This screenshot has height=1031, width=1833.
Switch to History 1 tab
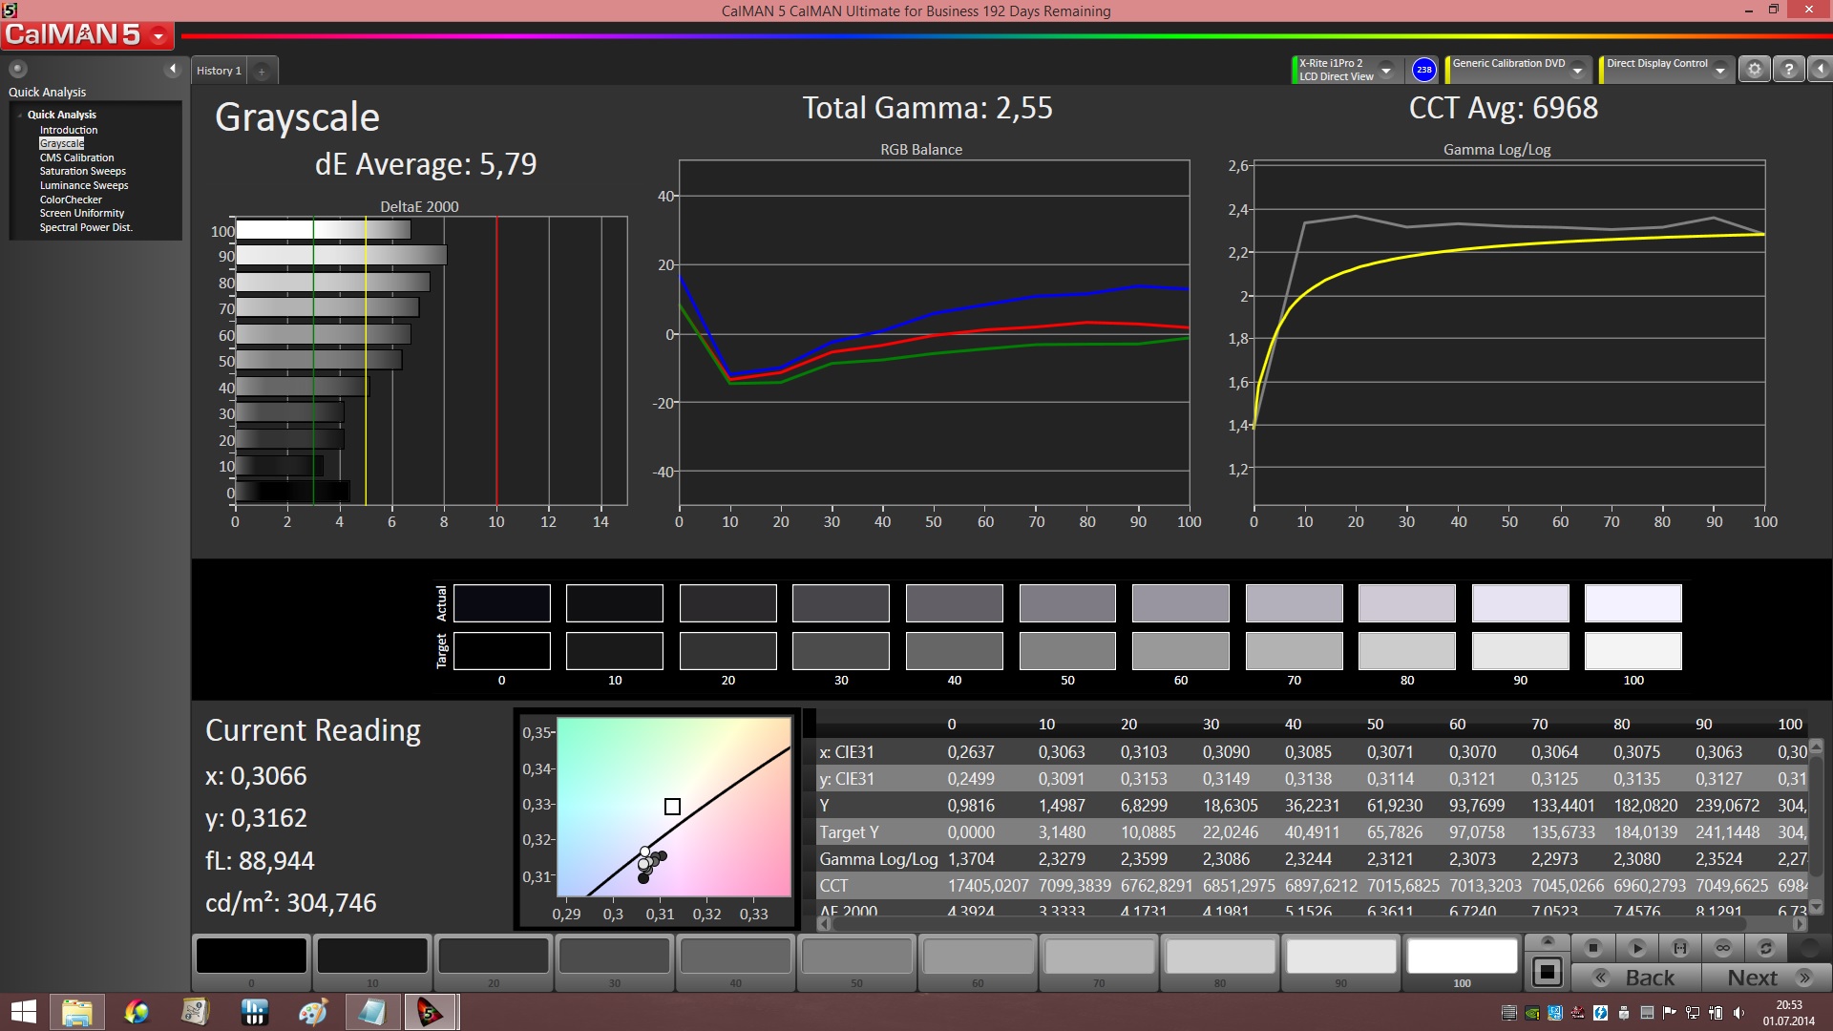point(219,71)
